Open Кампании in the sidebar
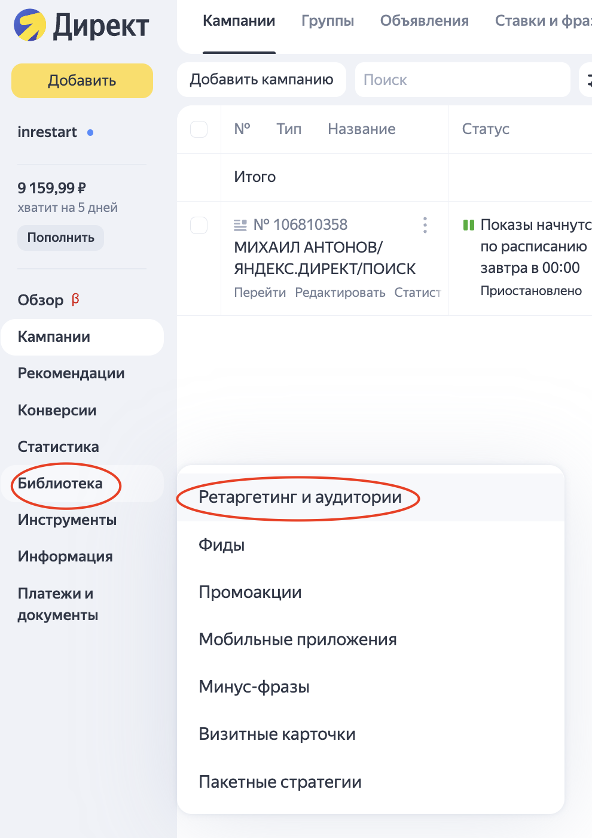The height and width of the screenshot is (838, 592). click(x=83, y=337)
